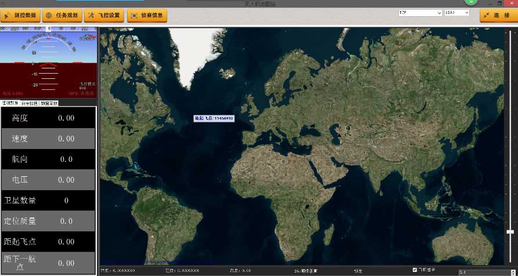Click the globe icon on 任务规划

[x=49, y=16]
